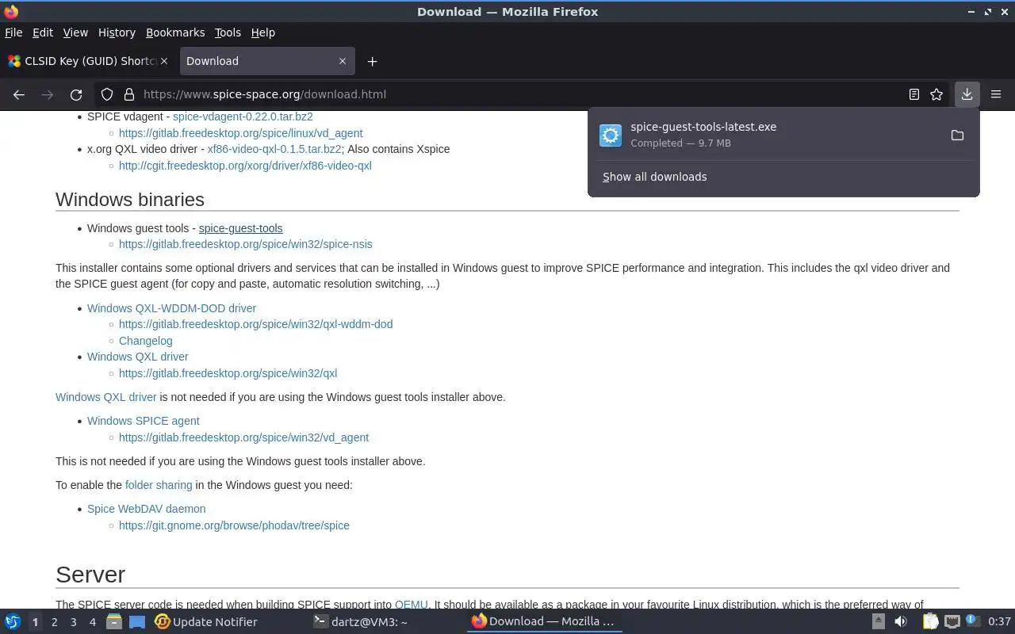Bookmark this page with star icon
This screenshot has width=1015, height=634.
936,94
